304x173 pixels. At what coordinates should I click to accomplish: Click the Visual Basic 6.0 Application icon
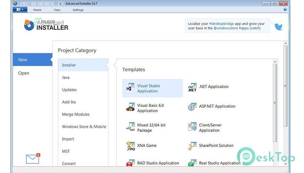[x=130, y=107]
